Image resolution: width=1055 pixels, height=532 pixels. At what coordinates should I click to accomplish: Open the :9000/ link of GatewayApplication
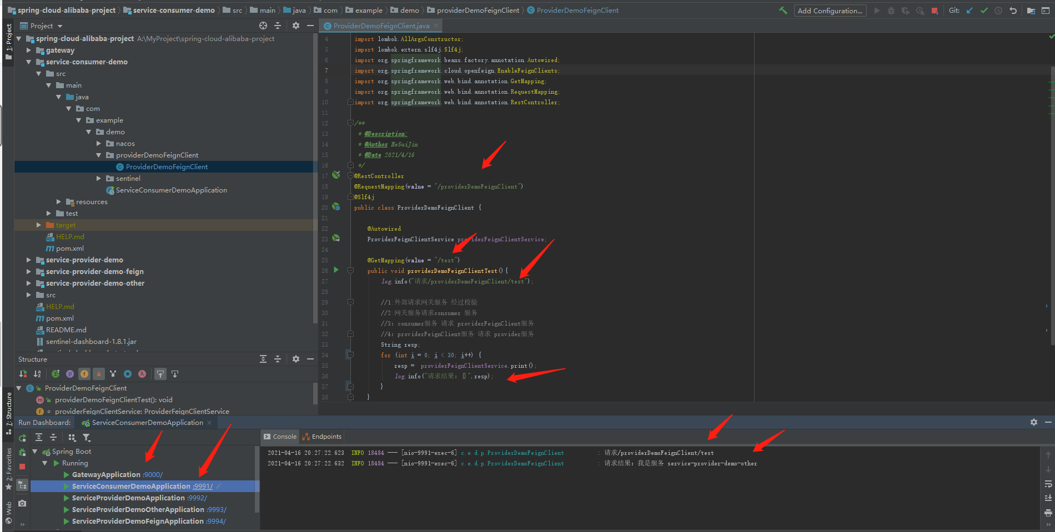153,475
